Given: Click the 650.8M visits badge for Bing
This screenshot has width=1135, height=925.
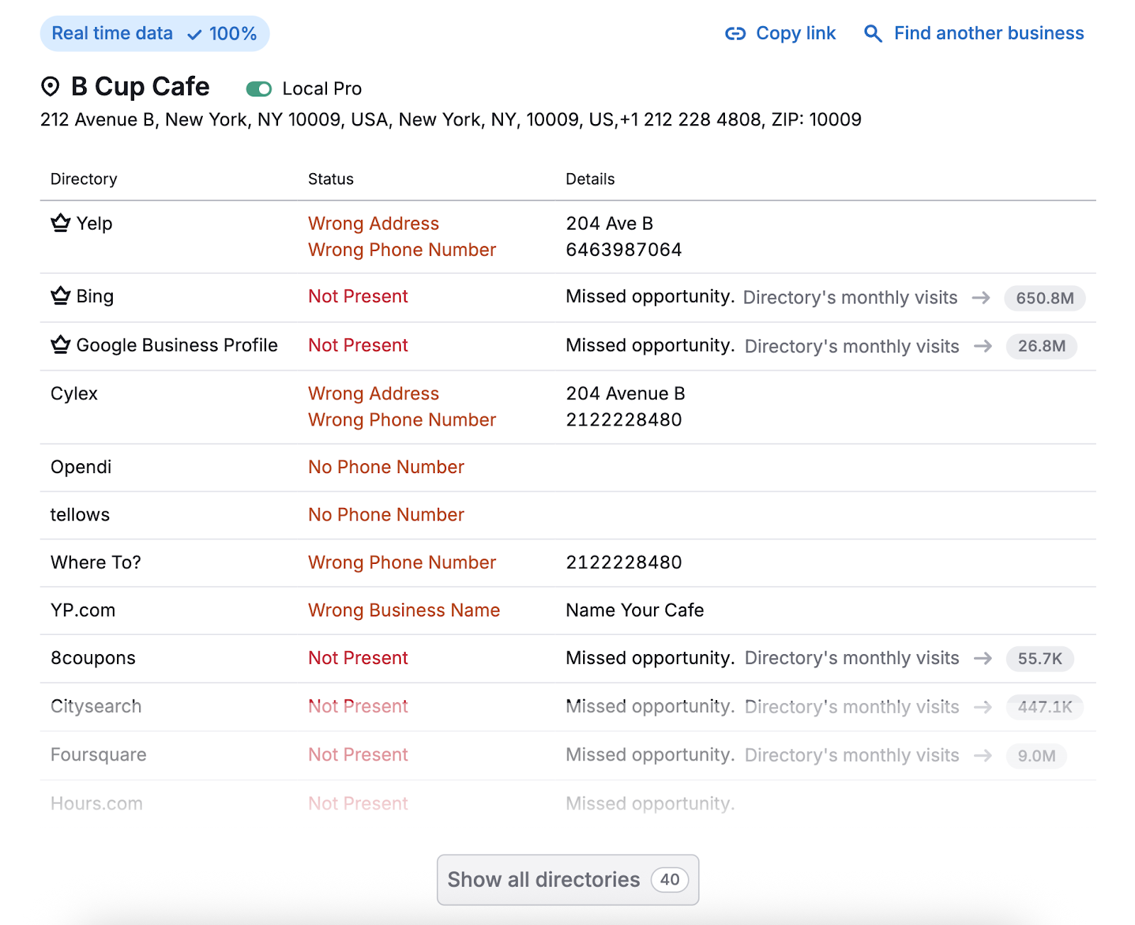Looking at the screenshot, I should [x=1043, y=298].
